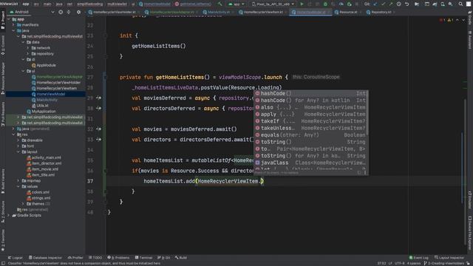Open the Logcat tool window
The height and width of the screenshot is (266, 473).
15,258
